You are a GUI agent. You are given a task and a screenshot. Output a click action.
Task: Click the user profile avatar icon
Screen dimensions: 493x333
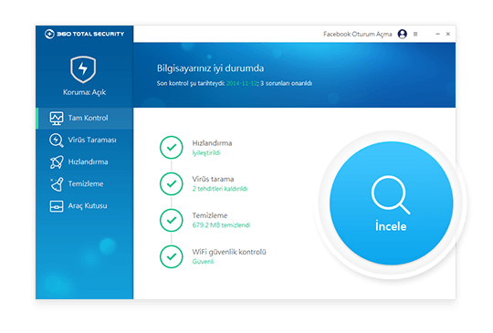pyautogui.click(x=402, y=34)
